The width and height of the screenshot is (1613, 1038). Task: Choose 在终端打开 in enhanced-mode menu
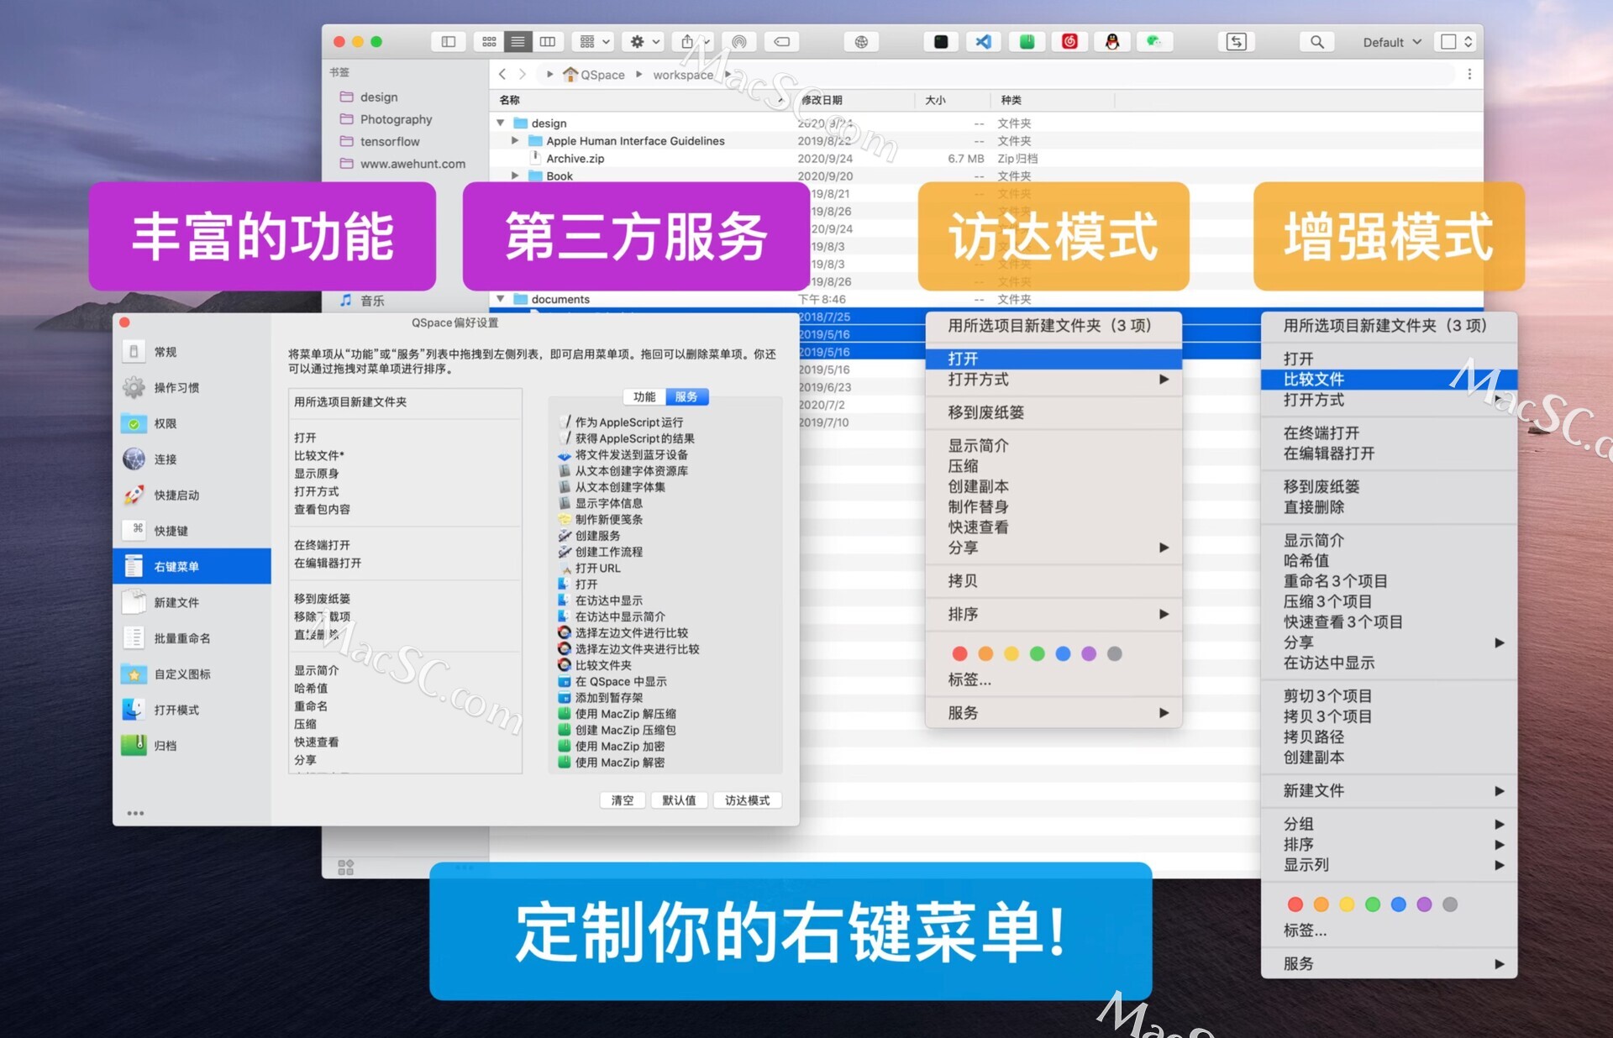click(x=1389, y=432)
